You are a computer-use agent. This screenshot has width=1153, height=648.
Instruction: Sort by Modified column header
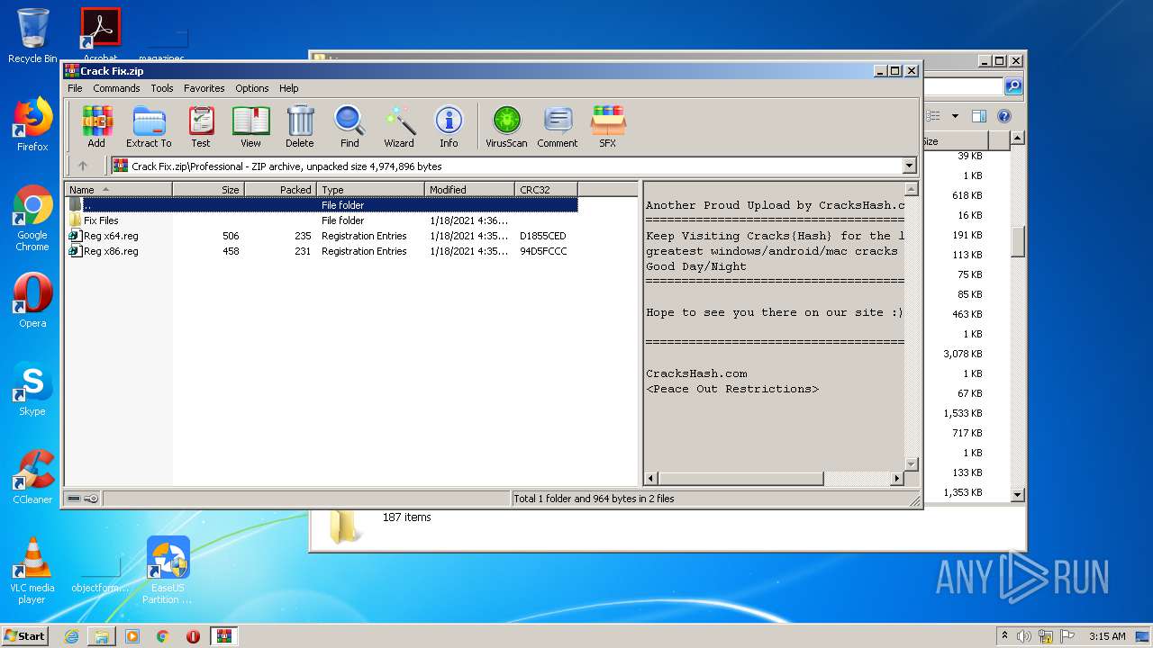click(x=470, y=189)
